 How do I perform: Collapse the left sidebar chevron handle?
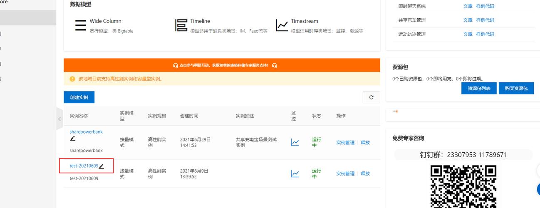coord(59,119)
